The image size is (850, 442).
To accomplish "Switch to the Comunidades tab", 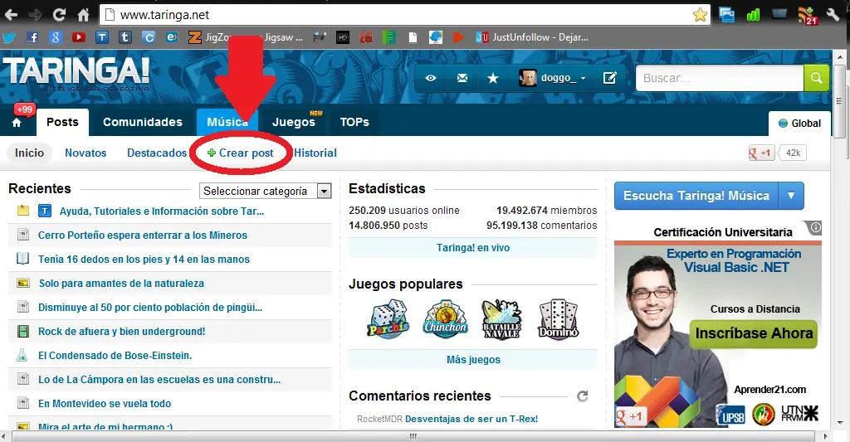I will [x=143, y=122].
